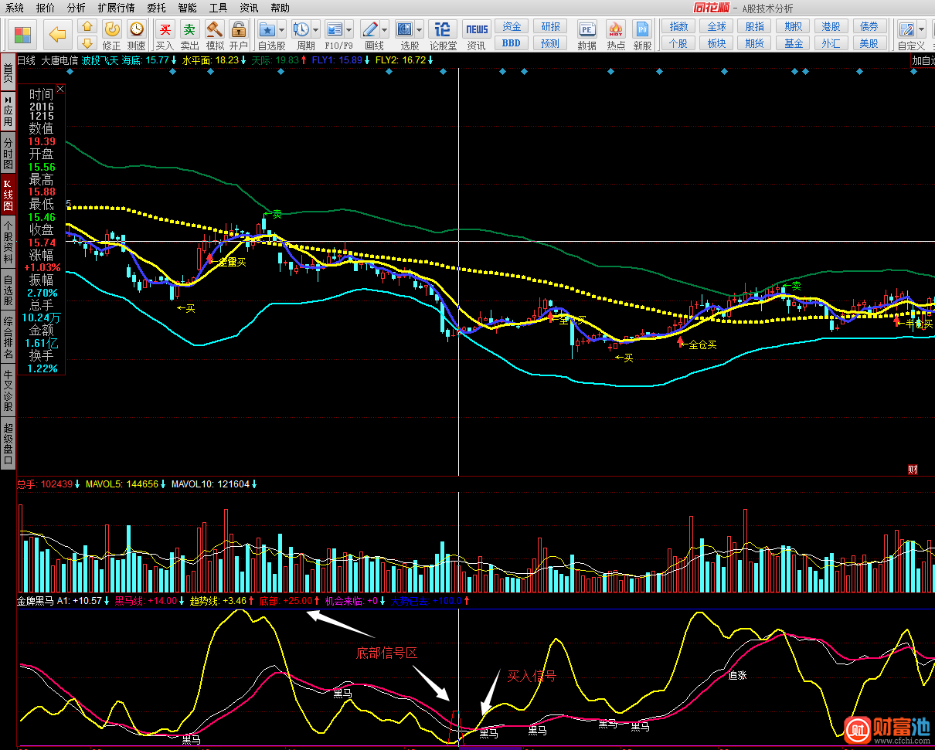
Task: Click the 卖出 (sell) toolbar icon
Action: [189, 31]
